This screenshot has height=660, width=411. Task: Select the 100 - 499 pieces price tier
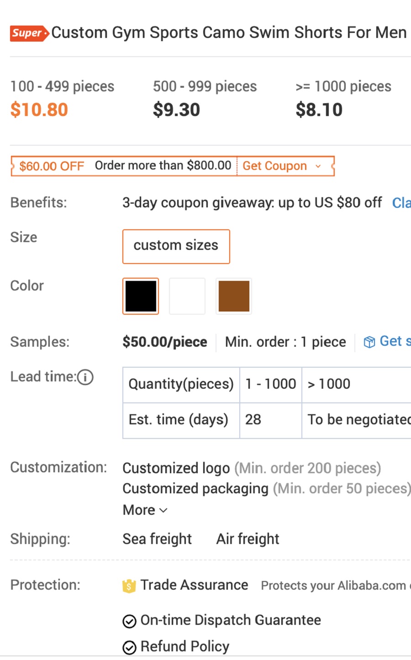[62, 98]
